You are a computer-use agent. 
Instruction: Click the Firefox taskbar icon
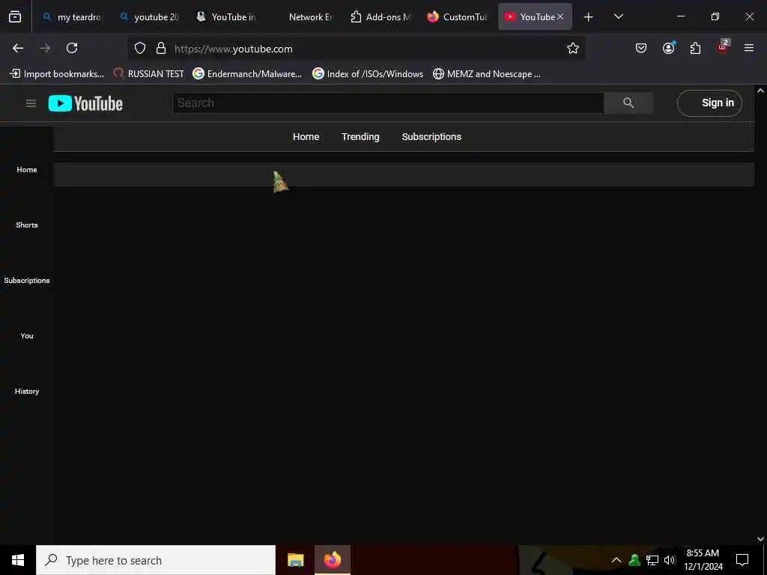click(332, 560)
